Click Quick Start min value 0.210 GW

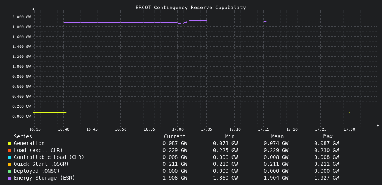click(225, 164)
